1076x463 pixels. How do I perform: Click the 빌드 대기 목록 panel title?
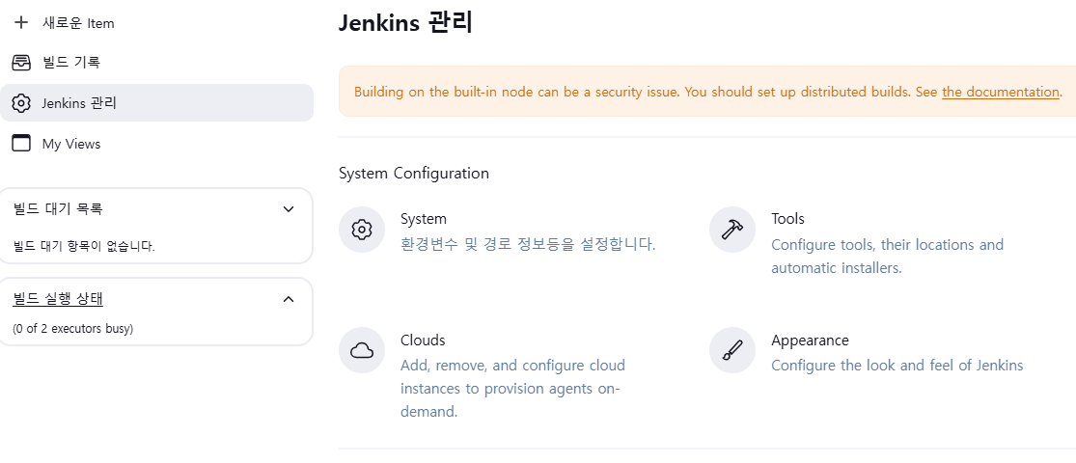[x=58, y=209]
